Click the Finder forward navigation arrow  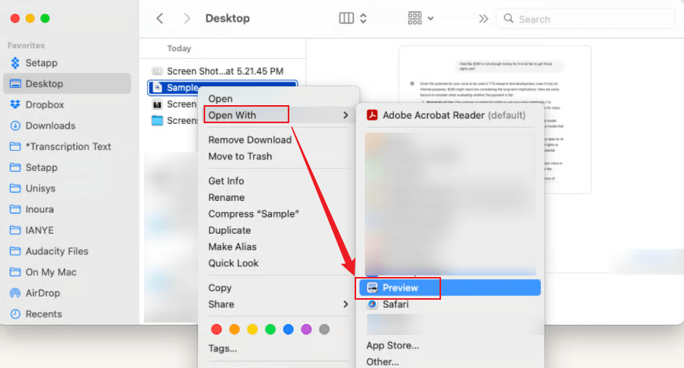(186, 18)
